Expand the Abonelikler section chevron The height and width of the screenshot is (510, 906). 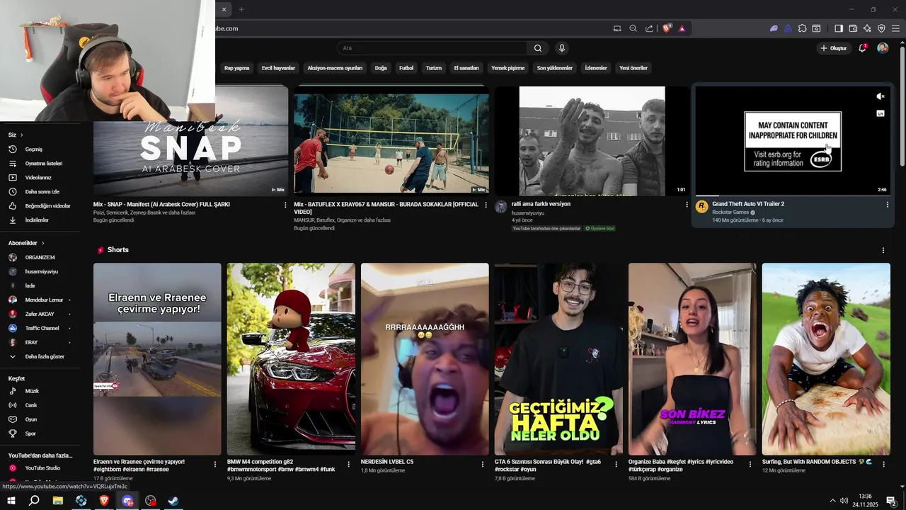pos(42,243)
